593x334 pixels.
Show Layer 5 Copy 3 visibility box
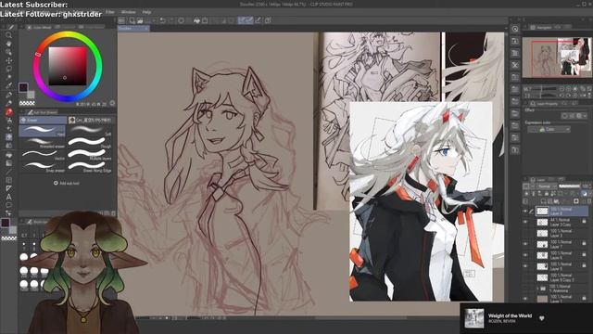525,277
